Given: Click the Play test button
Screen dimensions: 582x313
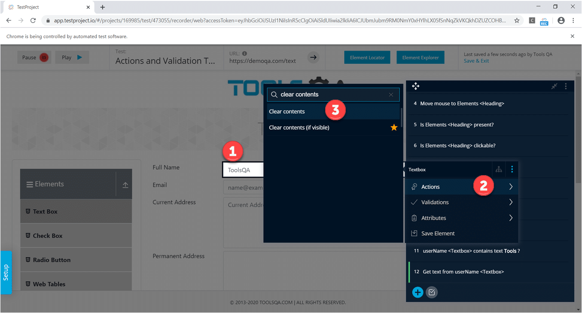Looking at the screenshot, I should coord(72,58).
